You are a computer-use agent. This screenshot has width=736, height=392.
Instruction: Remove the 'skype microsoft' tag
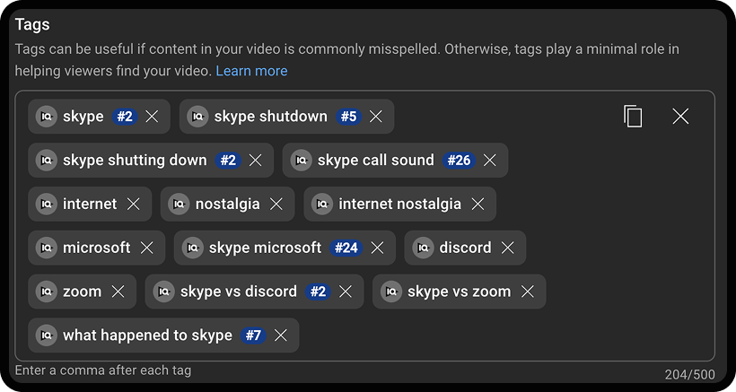(377, 248)
